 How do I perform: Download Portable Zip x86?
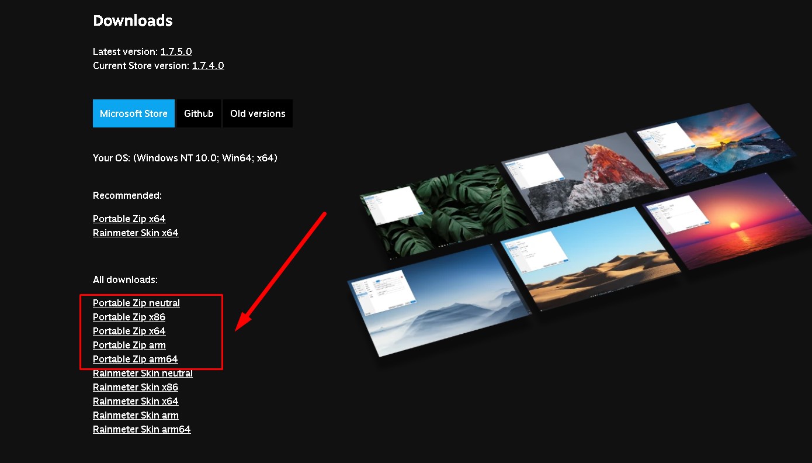pyautogui.click(x=129, y=317)
